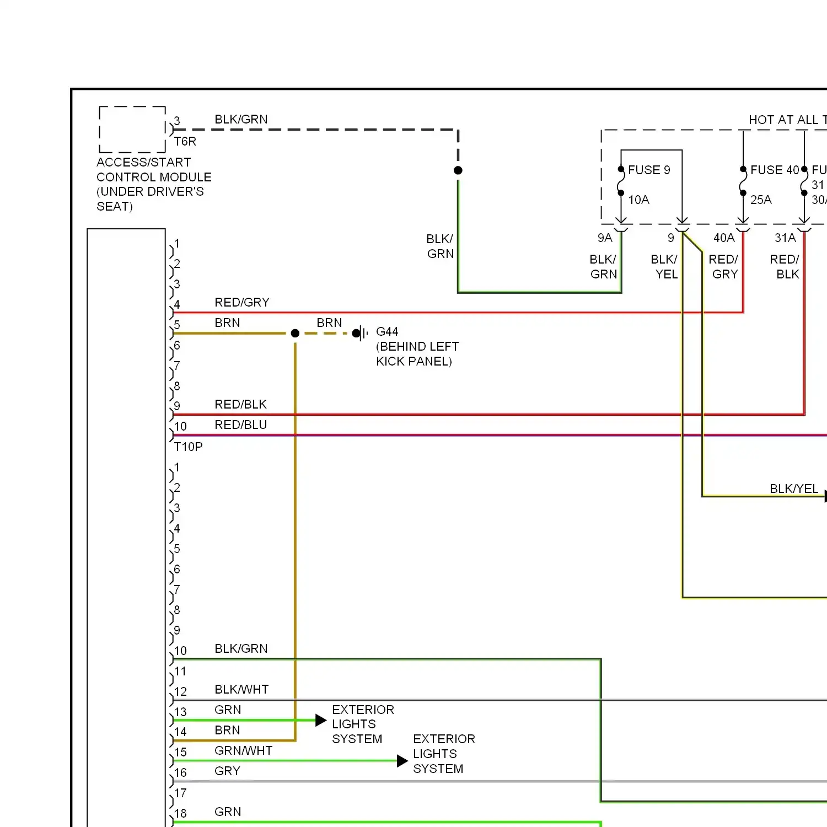The height and width of the screenshot is (827, 827).
Task: Select RED/GRY label below terminal 40A
Action: pyautogui.click(x=723, y=267)
